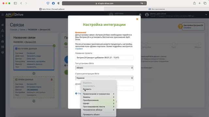The width and height of the screenshot is (209, 117).
Task: Open Тип установки Bitrix dropdown
Action: [104, 68]
